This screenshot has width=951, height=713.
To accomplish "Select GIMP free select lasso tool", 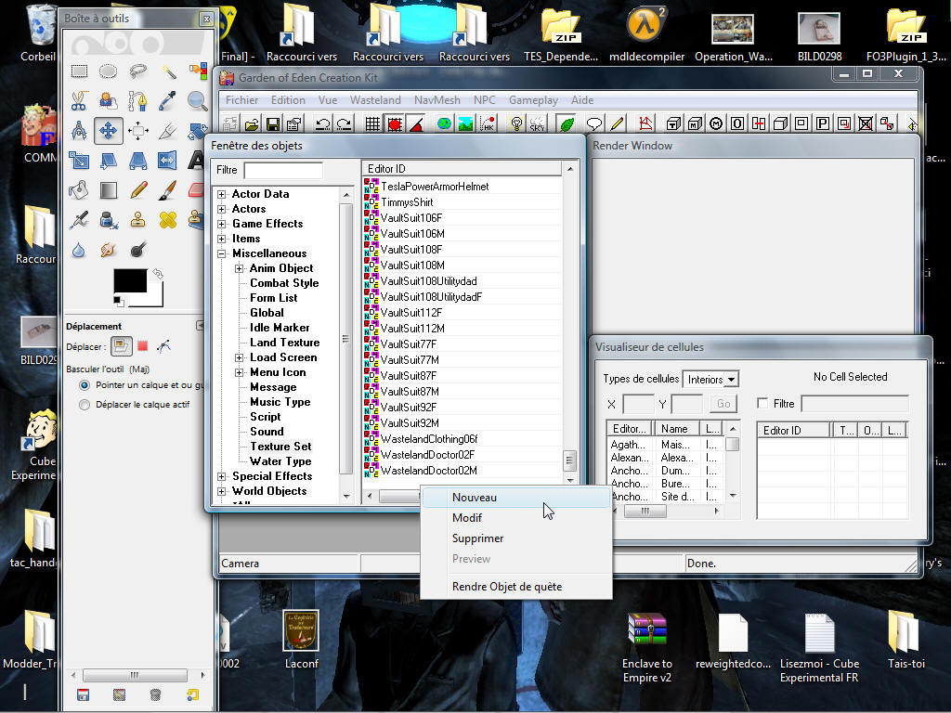I will click(x=138, y=71).
